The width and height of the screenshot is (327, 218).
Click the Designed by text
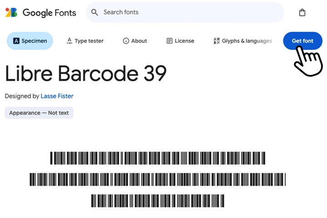(22, 96)
